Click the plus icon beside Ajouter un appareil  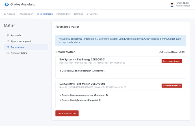pos(8,41)
